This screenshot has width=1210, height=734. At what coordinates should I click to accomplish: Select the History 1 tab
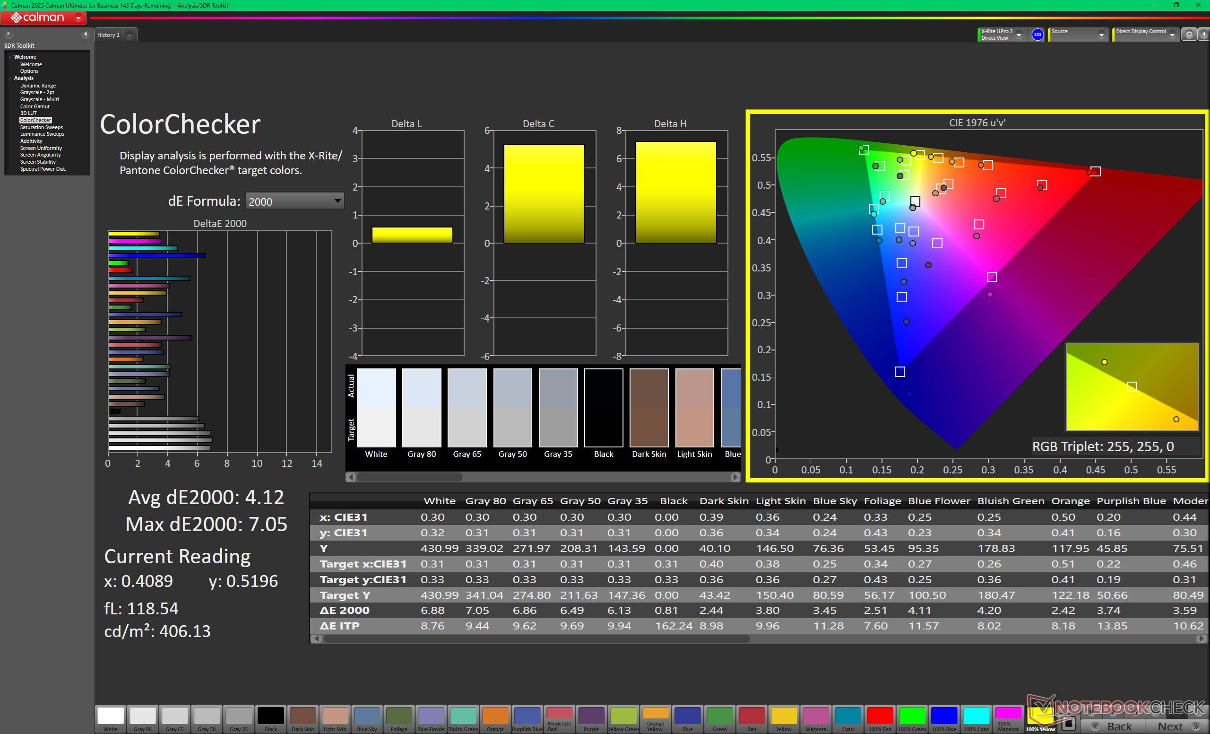[108, 35]
